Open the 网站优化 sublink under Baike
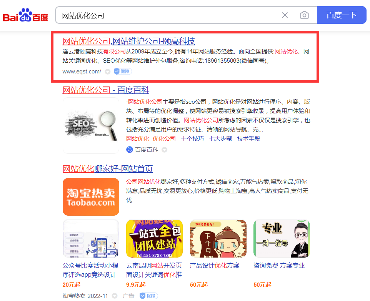The image size is (370, 301). pyautogui.click(x=138, y=139)
